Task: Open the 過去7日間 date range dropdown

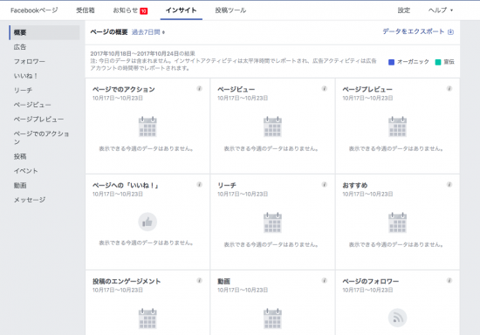Action: pos(148,32)
